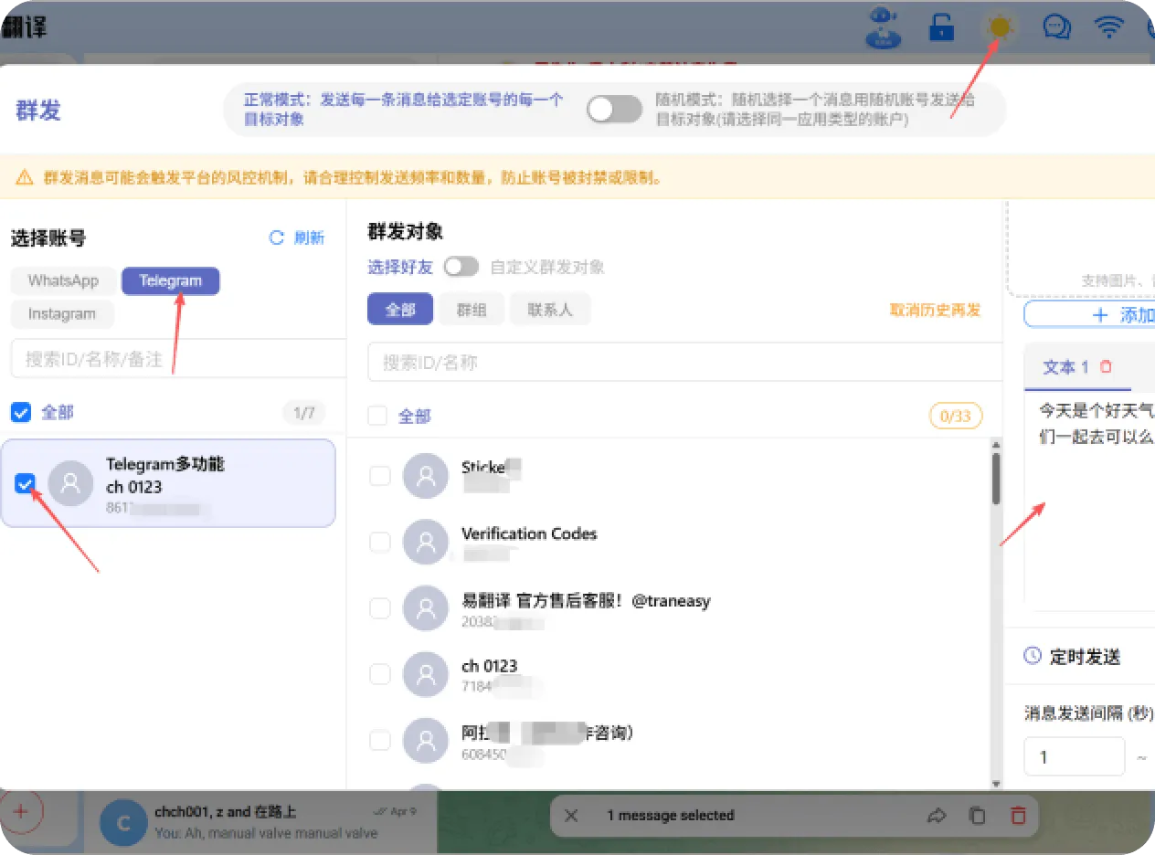Delete 文本 1 with the red trash icon
1155x855 pixels.
1106,367
